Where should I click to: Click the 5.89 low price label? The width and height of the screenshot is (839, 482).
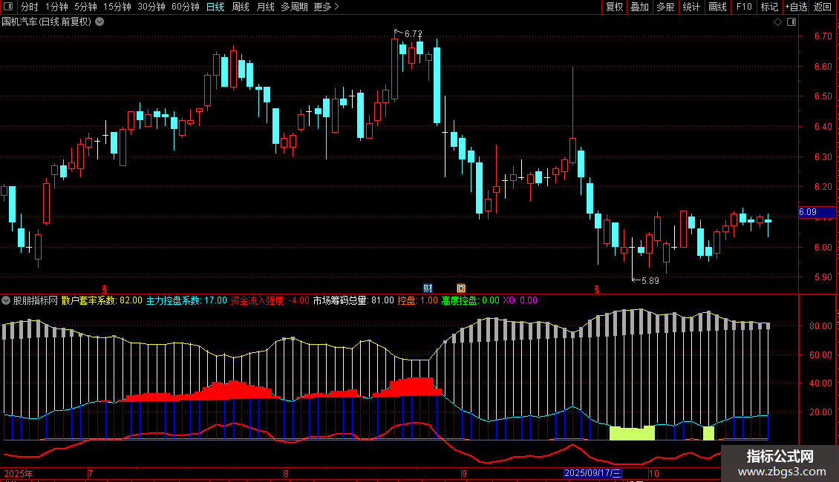pyautogui.click(x=650, y=280)
